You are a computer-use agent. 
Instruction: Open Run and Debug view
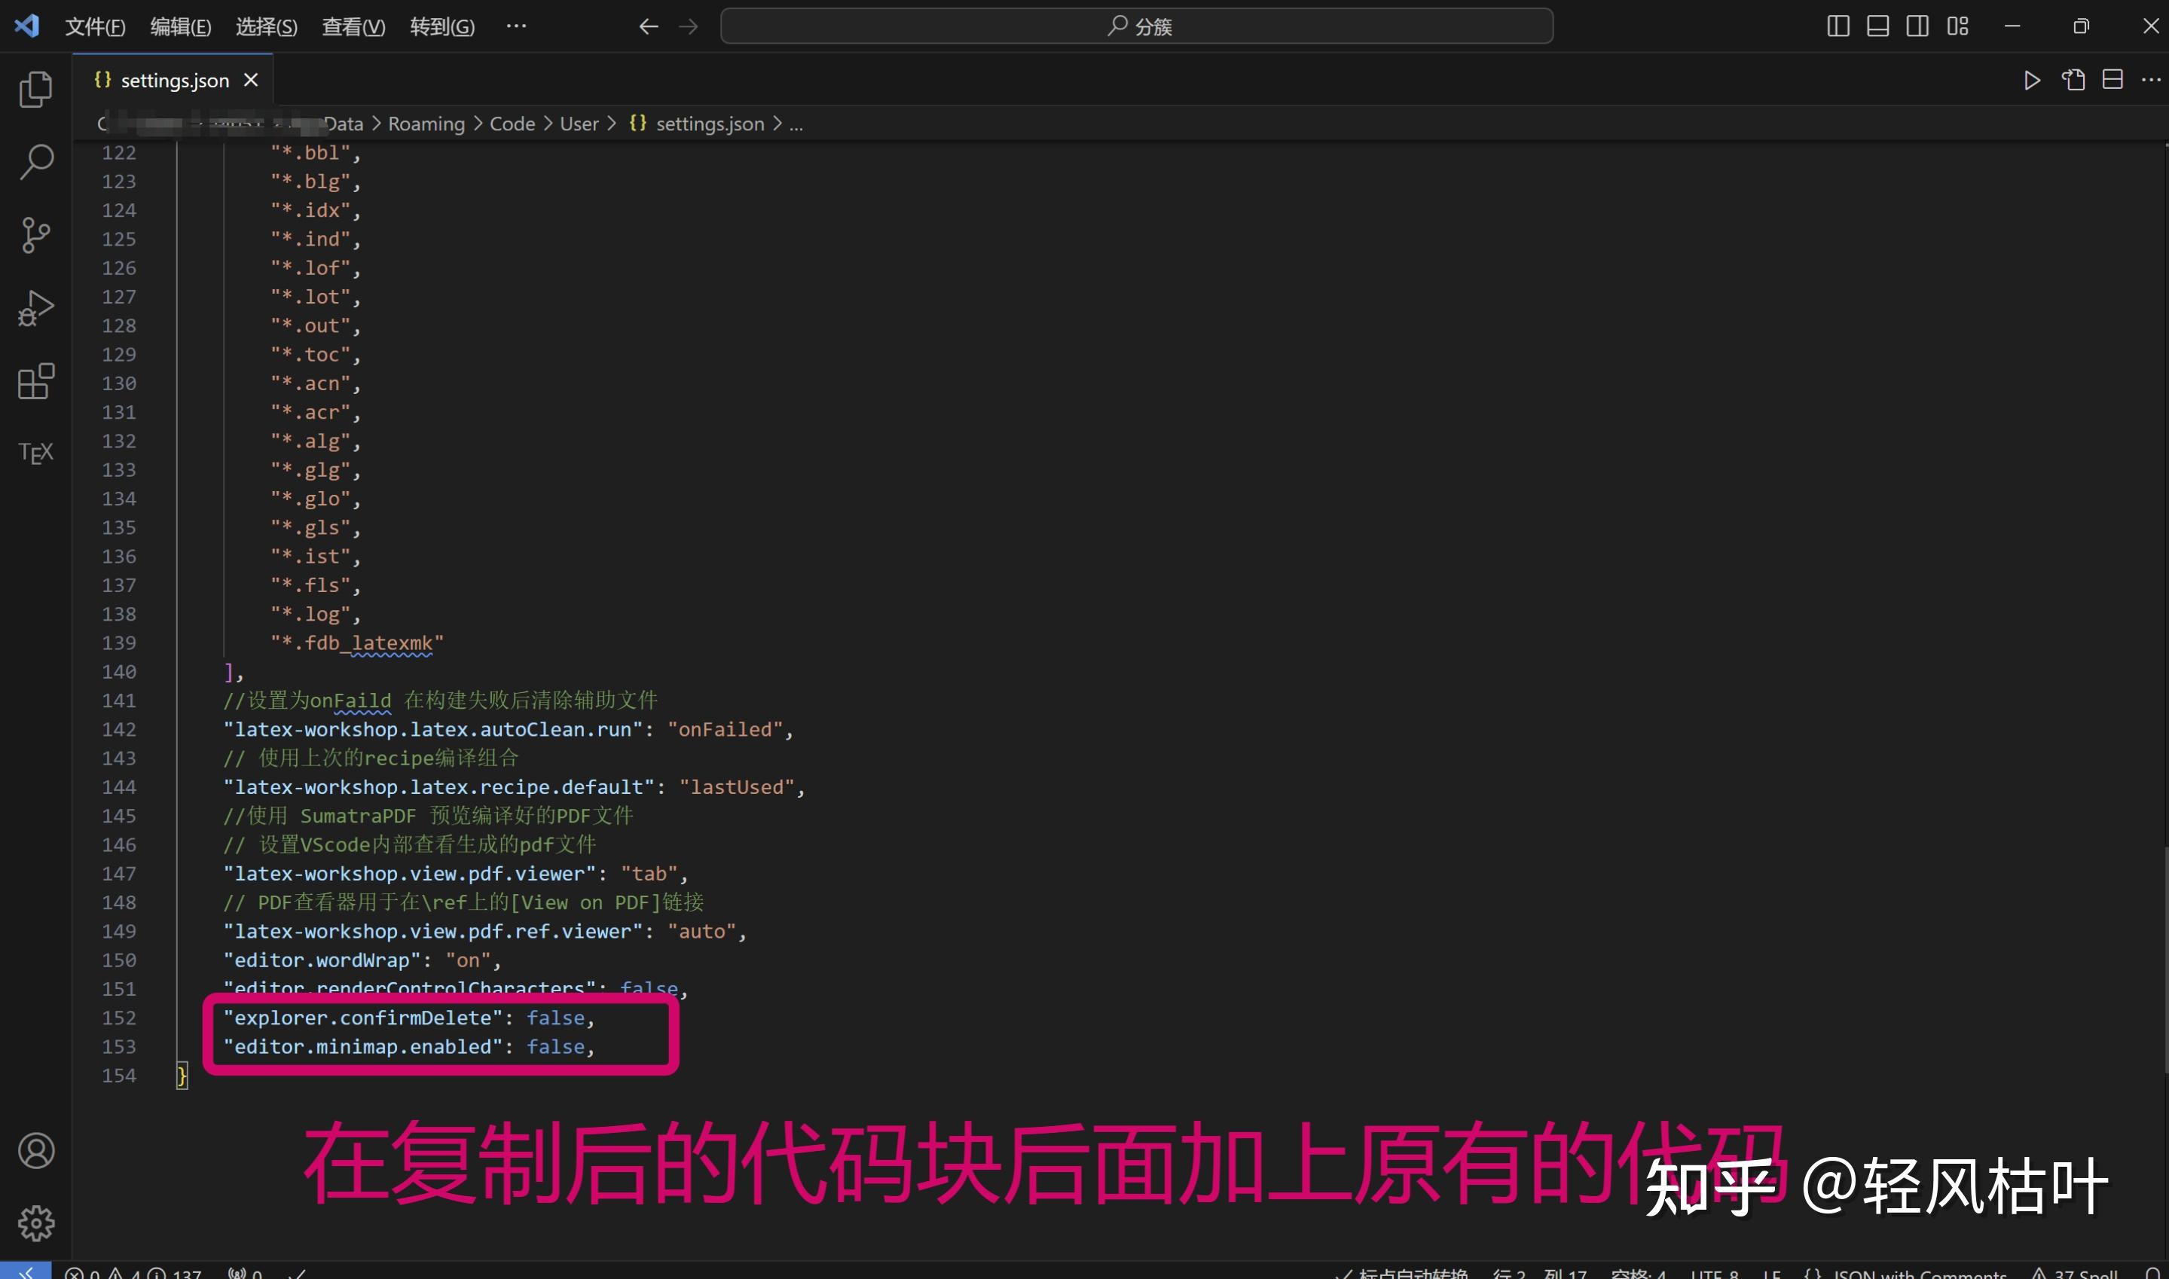[35, 307]
